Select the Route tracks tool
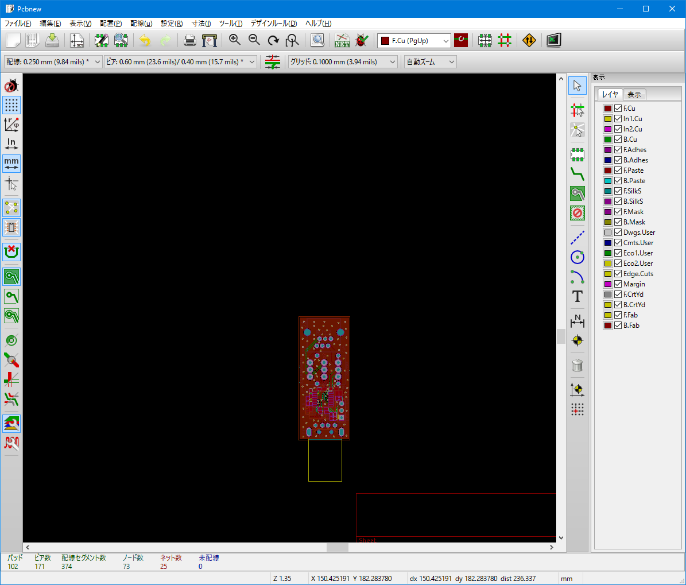Screen dimensions: 686x585 (x=578, y=174)
